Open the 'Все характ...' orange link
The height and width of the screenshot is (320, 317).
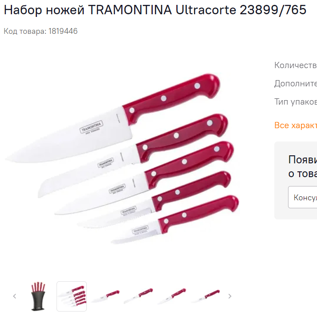296,125
